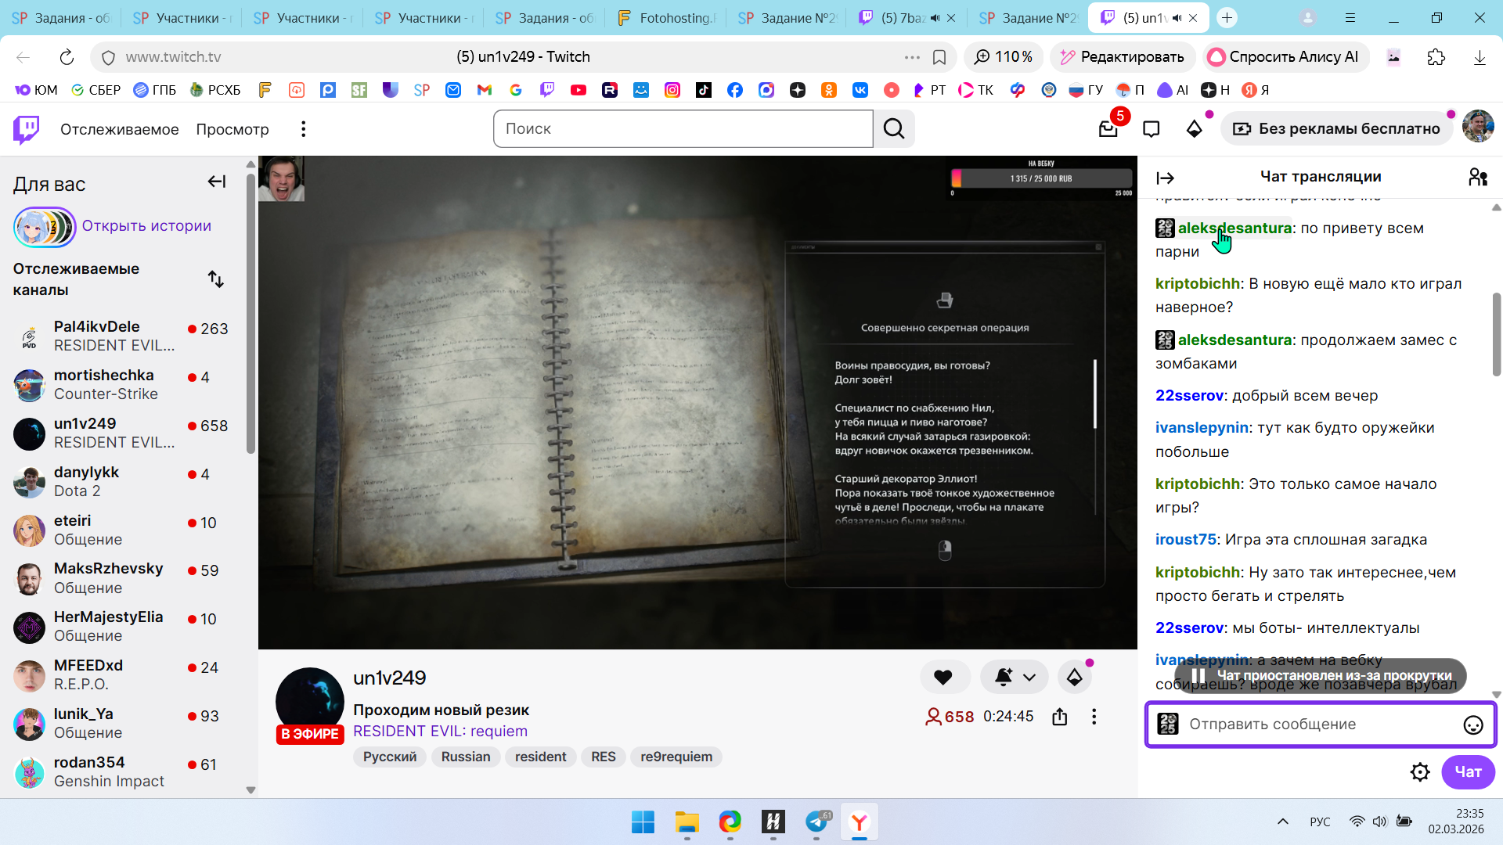This screenshot has height=845, width=1503.
Task: Open the whispers speech-bubble icon
Action: click(1151, 129)
